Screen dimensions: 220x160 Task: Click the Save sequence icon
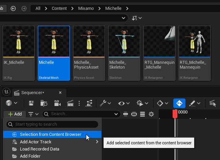click(31, 103)
